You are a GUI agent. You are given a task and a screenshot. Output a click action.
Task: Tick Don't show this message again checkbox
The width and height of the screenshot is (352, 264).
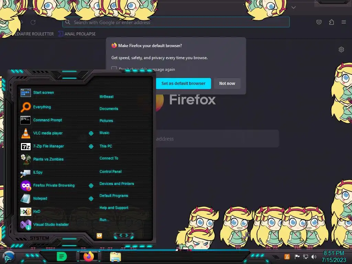114,69
